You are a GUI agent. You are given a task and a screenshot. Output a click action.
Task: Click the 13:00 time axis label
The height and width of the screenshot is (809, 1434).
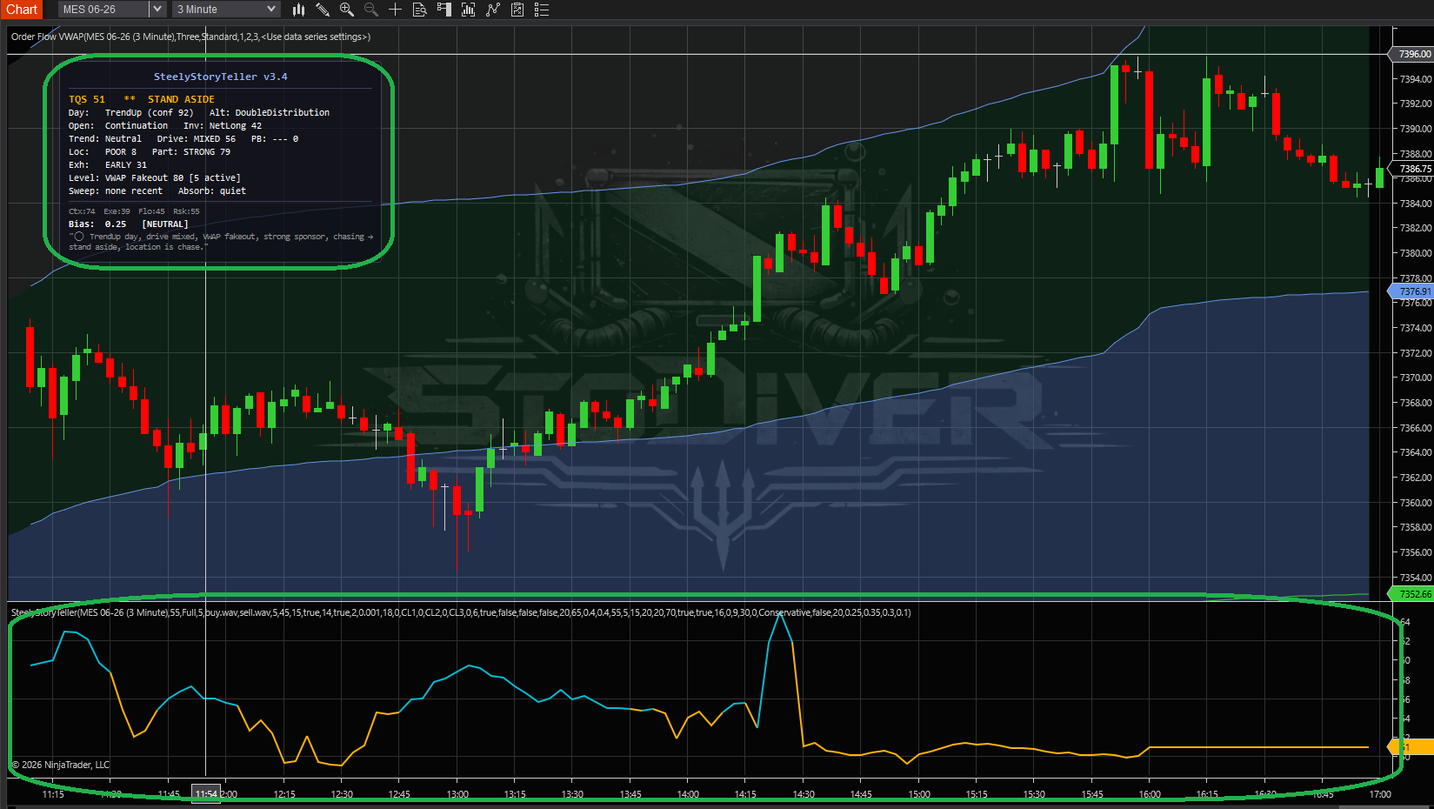tap(457, 794)
